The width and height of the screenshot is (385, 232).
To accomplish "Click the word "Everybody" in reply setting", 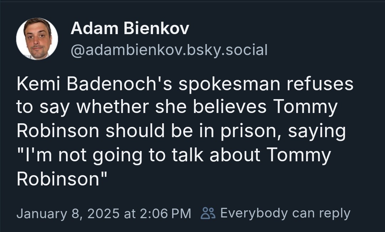I will point(254,213).
